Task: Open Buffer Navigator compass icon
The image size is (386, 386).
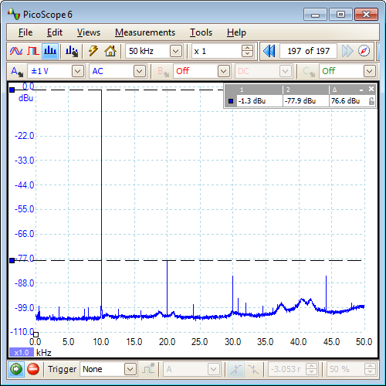Action: [x=364, y=51]
